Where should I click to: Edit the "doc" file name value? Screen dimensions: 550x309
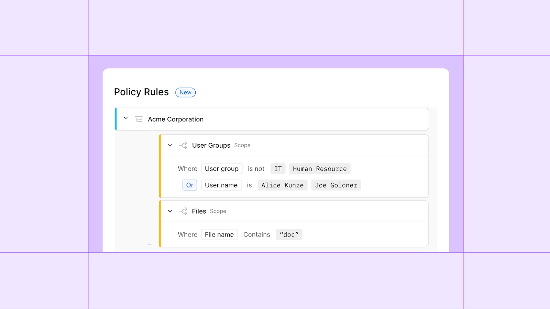(289, 234)
